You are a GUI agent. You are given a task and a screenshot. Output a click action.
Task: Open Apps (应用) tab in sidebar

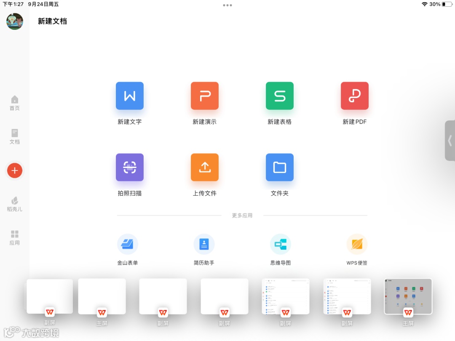14,238
